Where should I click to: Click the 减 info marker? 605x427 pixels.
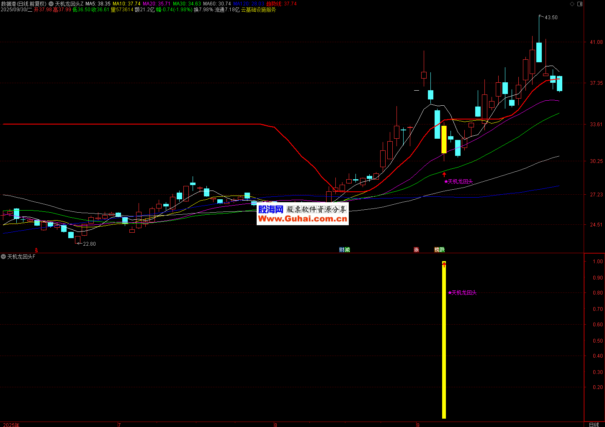point(347,250)
